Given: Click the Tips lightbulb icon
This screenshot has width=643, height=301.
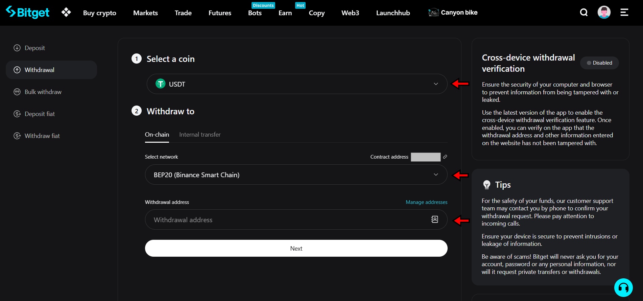Looking at the screenshot, I should [487, 185].
